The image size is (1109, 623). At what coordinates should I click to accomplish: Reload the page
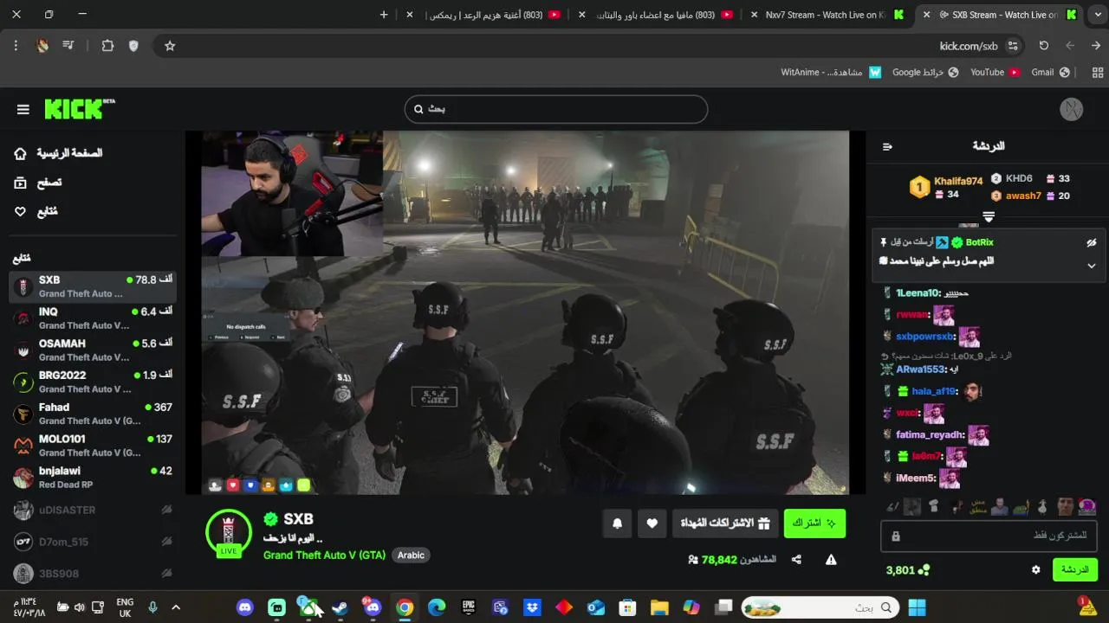point(1044,46)
